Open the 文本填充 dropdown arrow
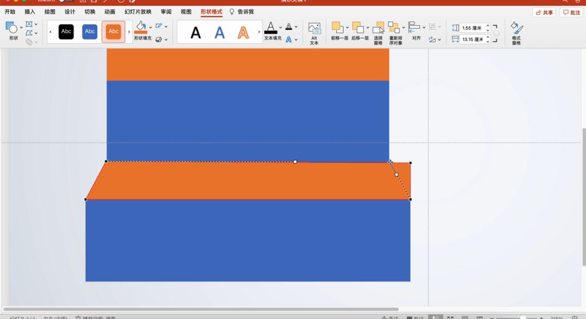 [281, 27]
